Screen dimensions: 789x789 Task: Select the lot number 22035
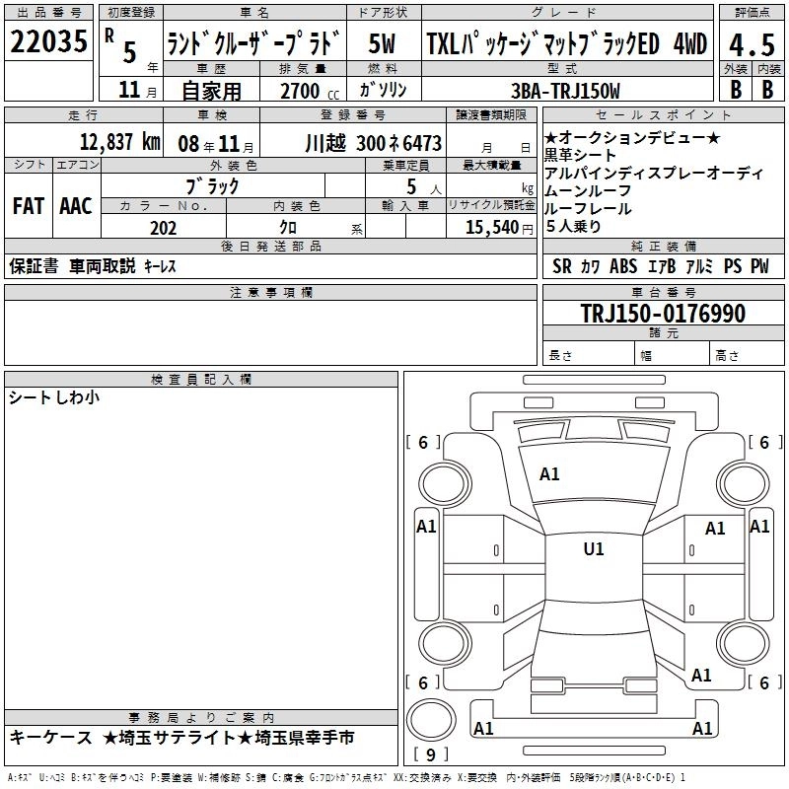tap(47, 42)
